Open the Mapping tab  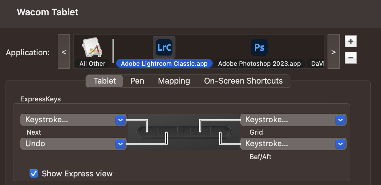[x=174, y=81]
